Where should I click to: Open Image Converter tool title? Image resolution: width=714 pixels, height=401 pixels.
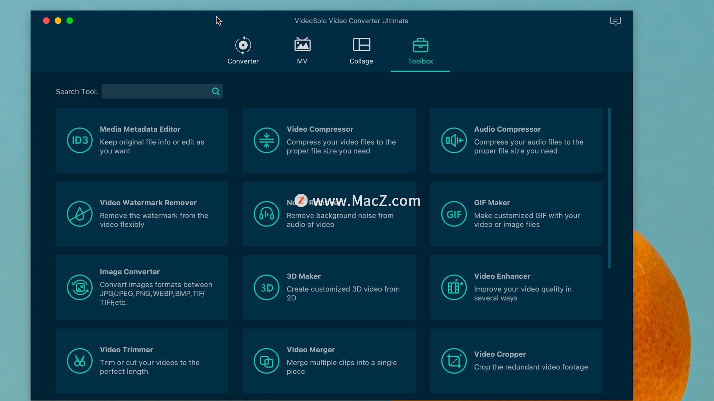pos(130,272)
